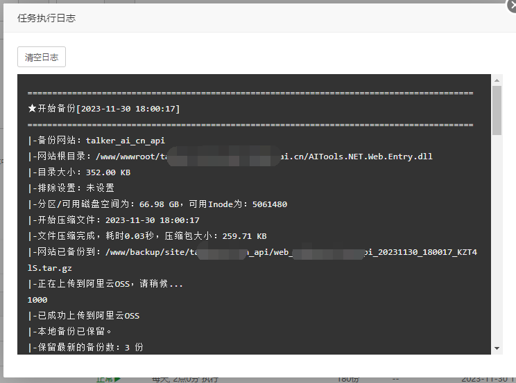The width and height of the screenshot is (516, 383).
Task: Click the 备份网站: talker_ai_cn_api line
Action: 96,141
